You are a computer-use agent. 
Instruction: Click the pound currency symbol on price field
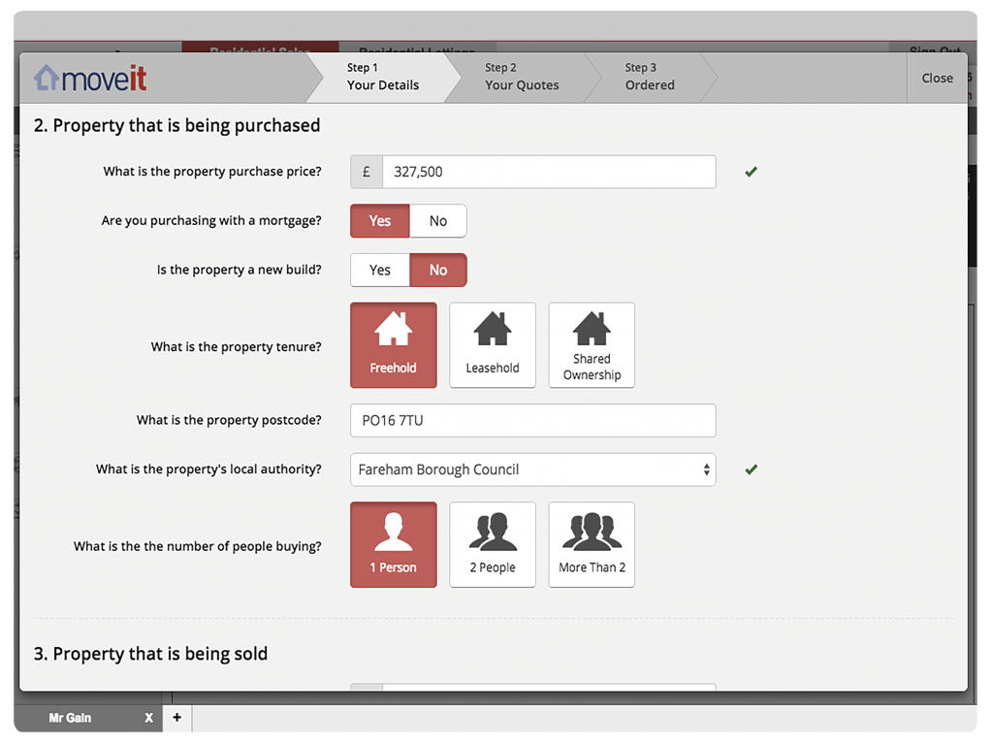pyautogui.click(x=367, y=172)
